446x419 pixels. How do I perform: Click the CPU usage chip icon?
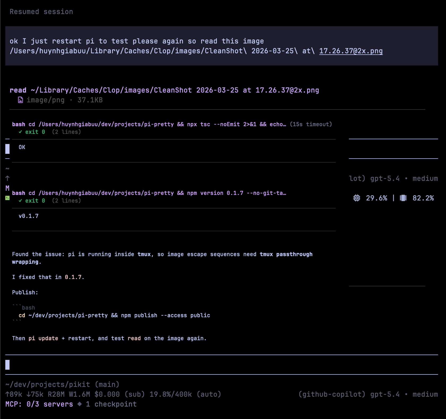pos(357,198)
